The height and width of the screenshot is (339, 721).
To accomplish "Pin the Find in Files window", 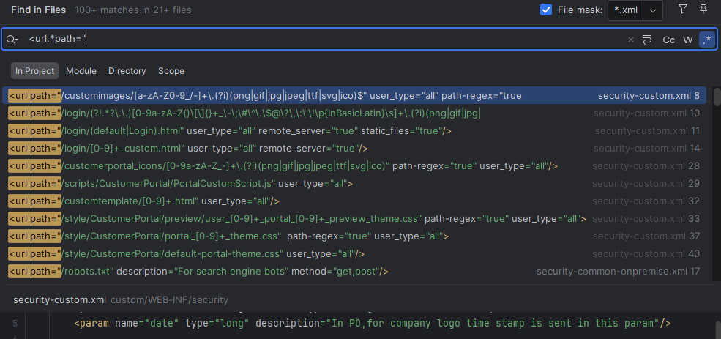I will pos(703,10).
